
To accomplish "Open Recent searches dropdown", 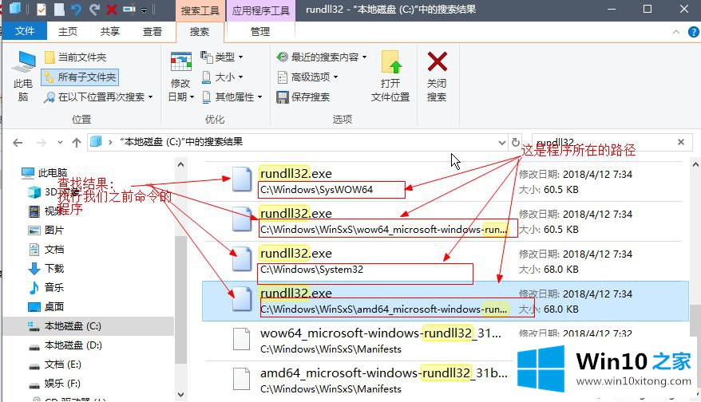I will point(322,57).
